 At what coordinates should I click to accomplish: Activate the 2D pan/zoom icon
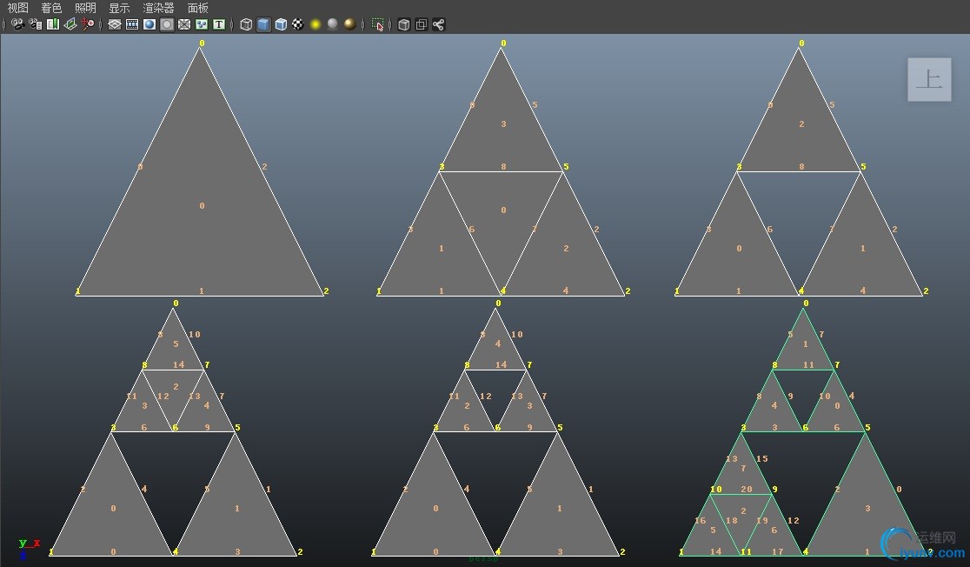(88, 24)
